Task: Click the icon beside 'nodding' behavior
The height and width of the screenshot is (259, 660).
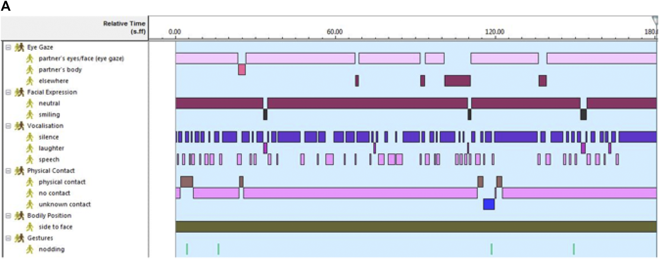Action: click(x=30, y=249)
